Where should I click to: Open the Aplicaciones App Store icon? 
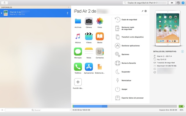[x=89, y=67]
